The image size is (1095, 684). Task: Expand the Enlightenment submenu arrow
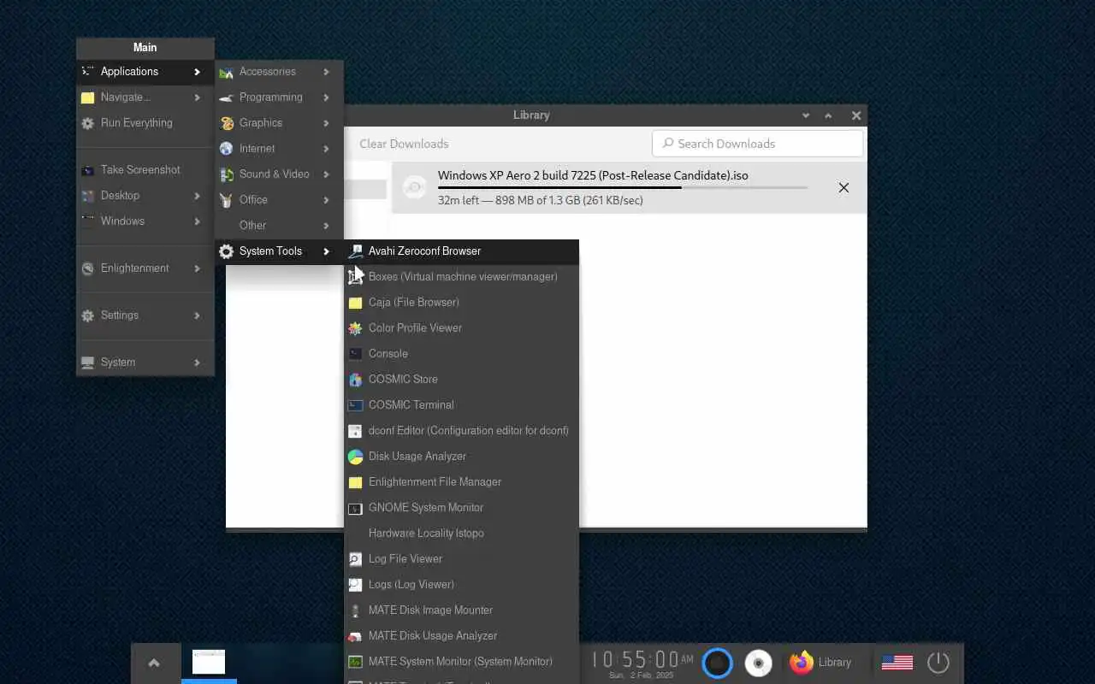click(x=197, y=268)
